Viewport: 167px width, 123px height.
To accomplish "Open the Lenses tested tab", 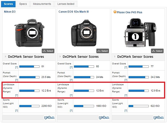I will click(x=66, y=4).
